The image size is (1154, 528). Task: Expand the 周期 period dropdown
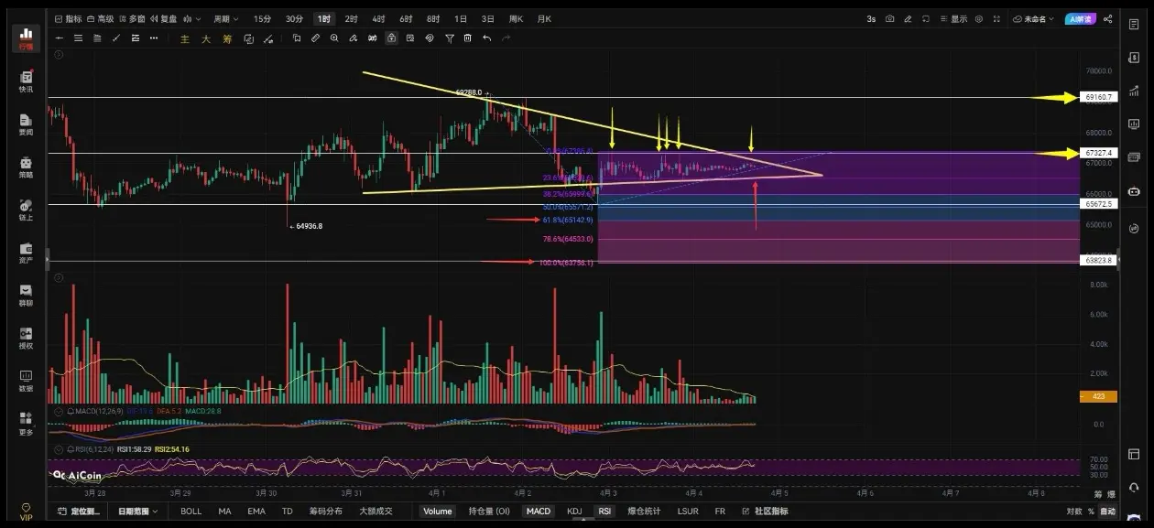click(x=225, y=18)
